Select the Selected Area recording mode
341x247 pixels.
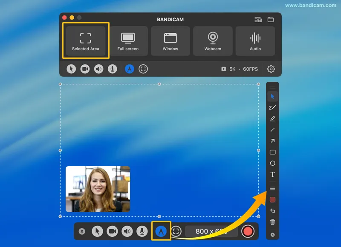[86, 41]
